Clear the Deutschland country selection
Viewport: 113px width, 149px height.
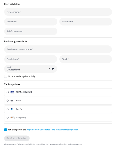pos(49,69)
